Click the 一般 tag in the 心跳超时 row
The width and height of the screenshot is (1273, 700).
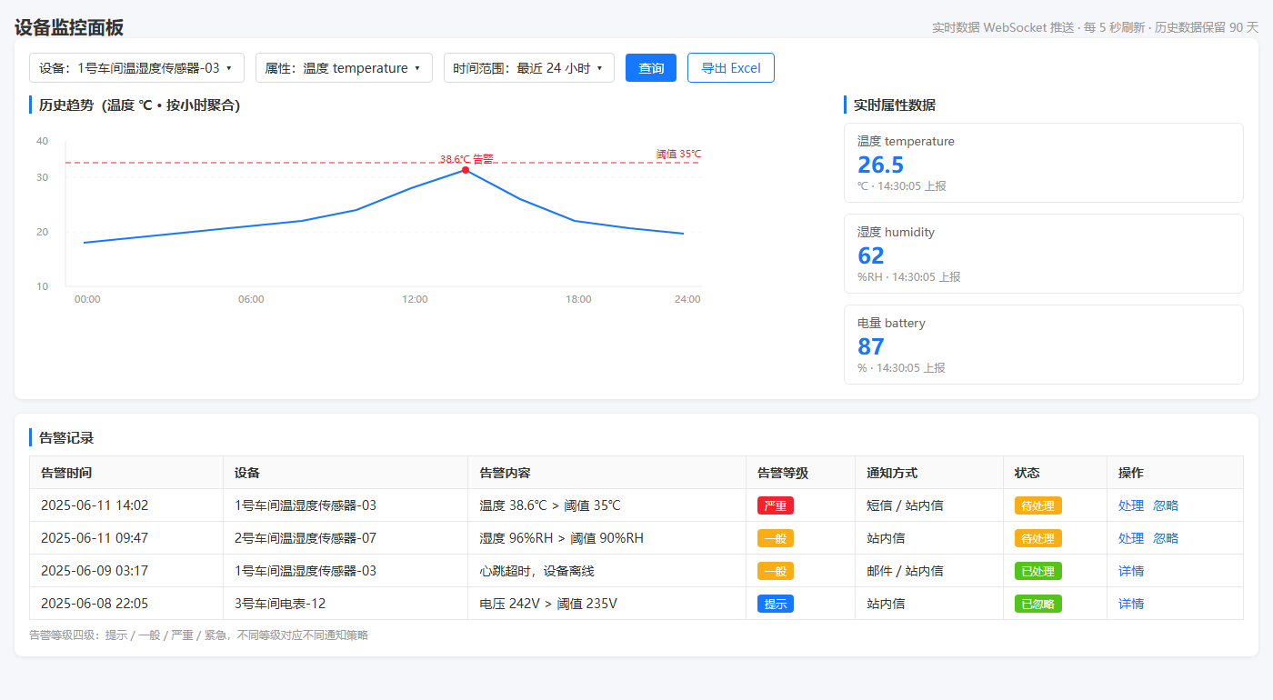tap(776, 571)
